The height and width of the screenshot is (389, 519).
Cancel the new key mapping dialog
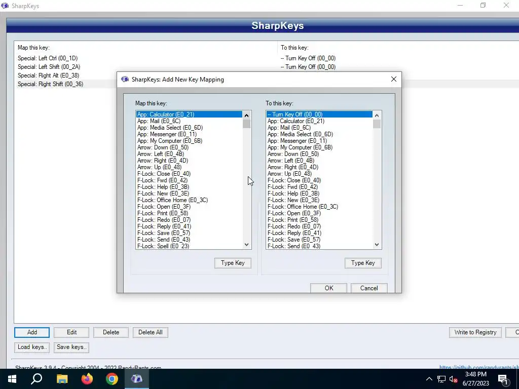(369, 288)
